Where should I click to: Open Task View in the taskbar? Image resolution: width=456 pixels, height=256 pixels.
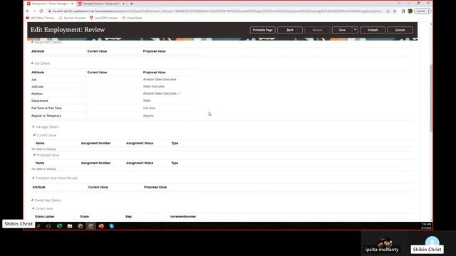(x=48, y=226)
